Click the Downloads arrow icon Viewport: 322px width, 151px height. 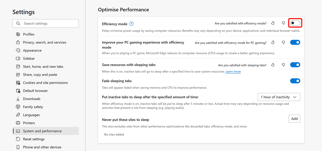[x=18, y=99]
